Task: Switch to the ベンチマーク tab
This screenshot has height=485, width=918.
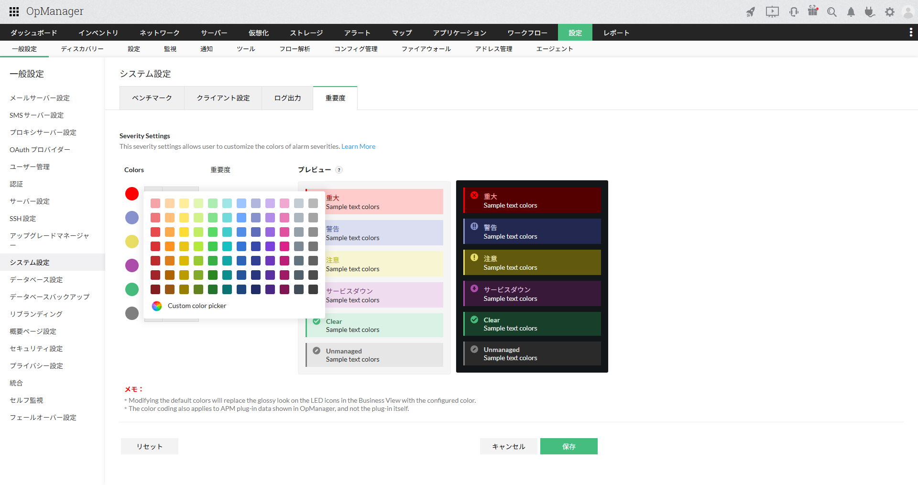Action: [x=152, y=98]
